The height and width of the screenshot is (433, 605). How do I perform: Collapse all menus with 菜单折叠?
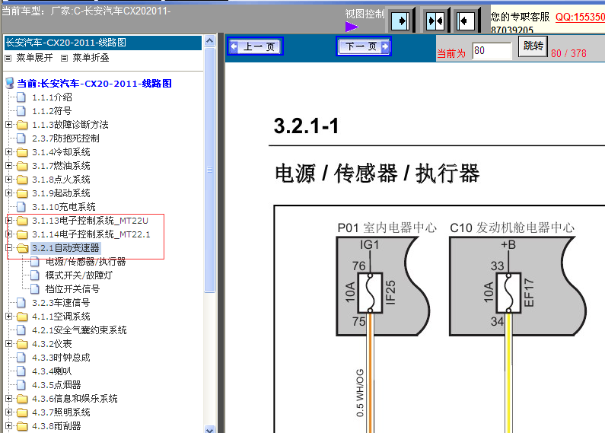(91, 58)
